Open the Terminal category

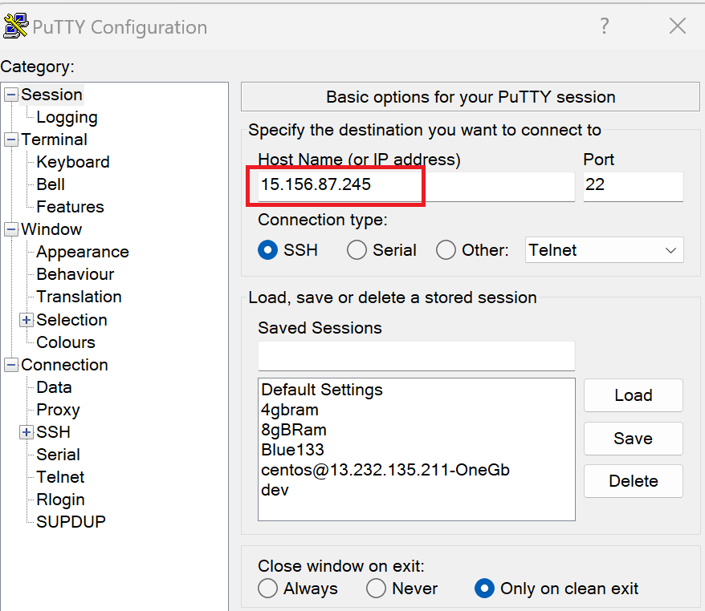54,140
